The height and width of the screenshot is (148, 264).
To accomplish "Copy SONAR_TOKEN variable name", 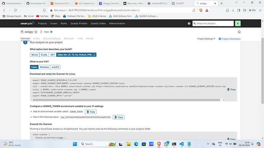I will point(91,112).
